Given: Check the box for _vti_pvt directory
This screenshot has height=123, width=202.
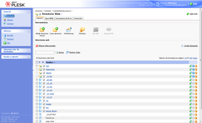Looking at the screenshot, I should point(37,90).
